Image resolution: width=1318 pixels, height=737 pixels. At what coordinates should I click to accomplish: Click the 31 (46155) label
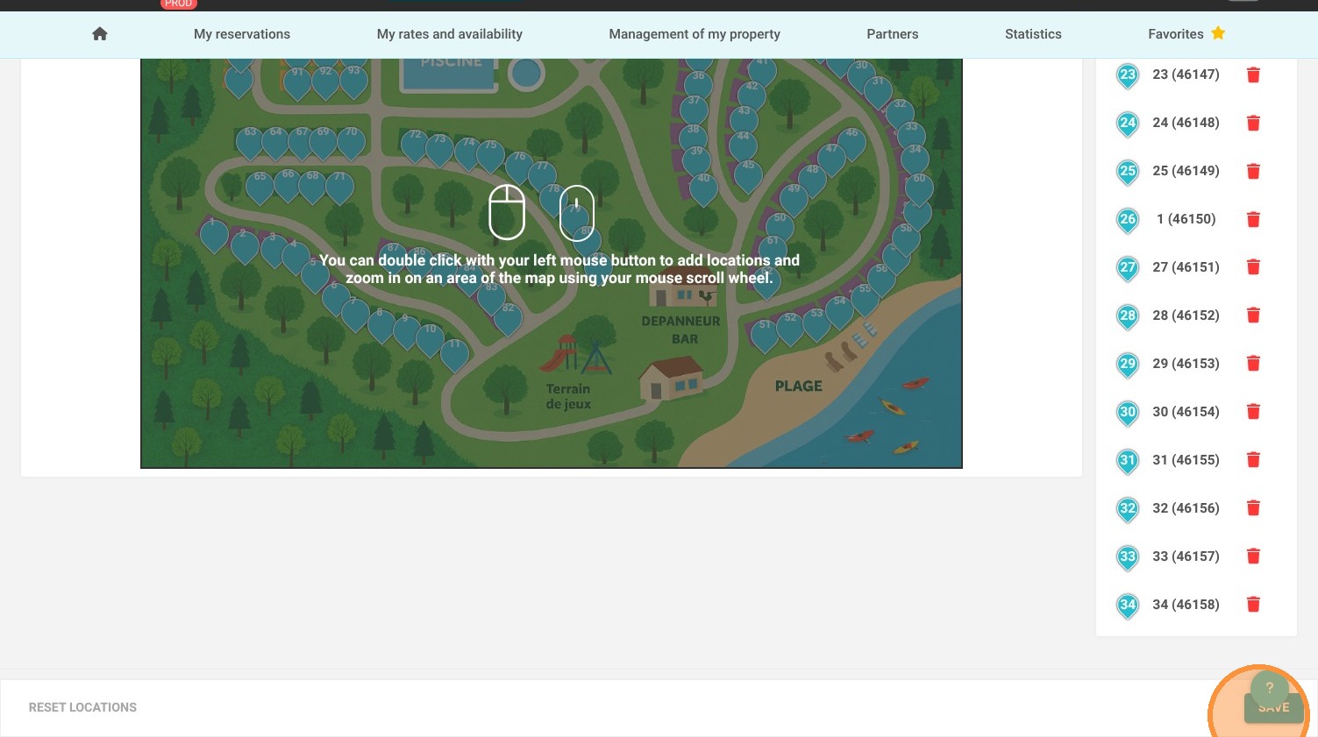[x=1186, y=460]
